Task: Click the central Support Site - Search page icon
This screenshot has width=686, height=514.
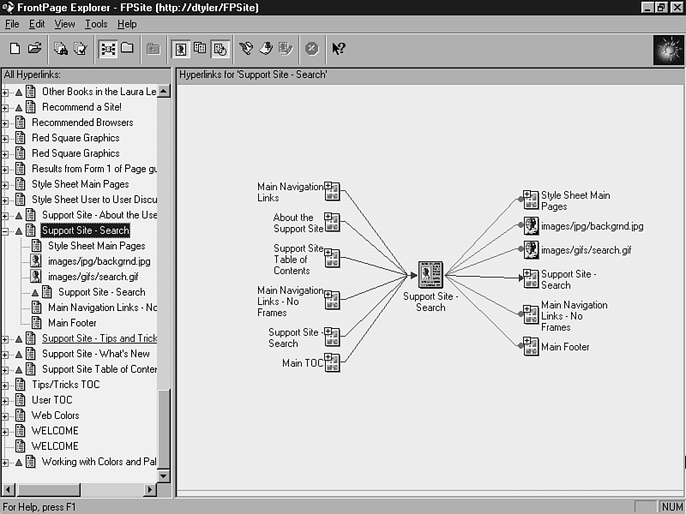Action: tap(430, 276)
